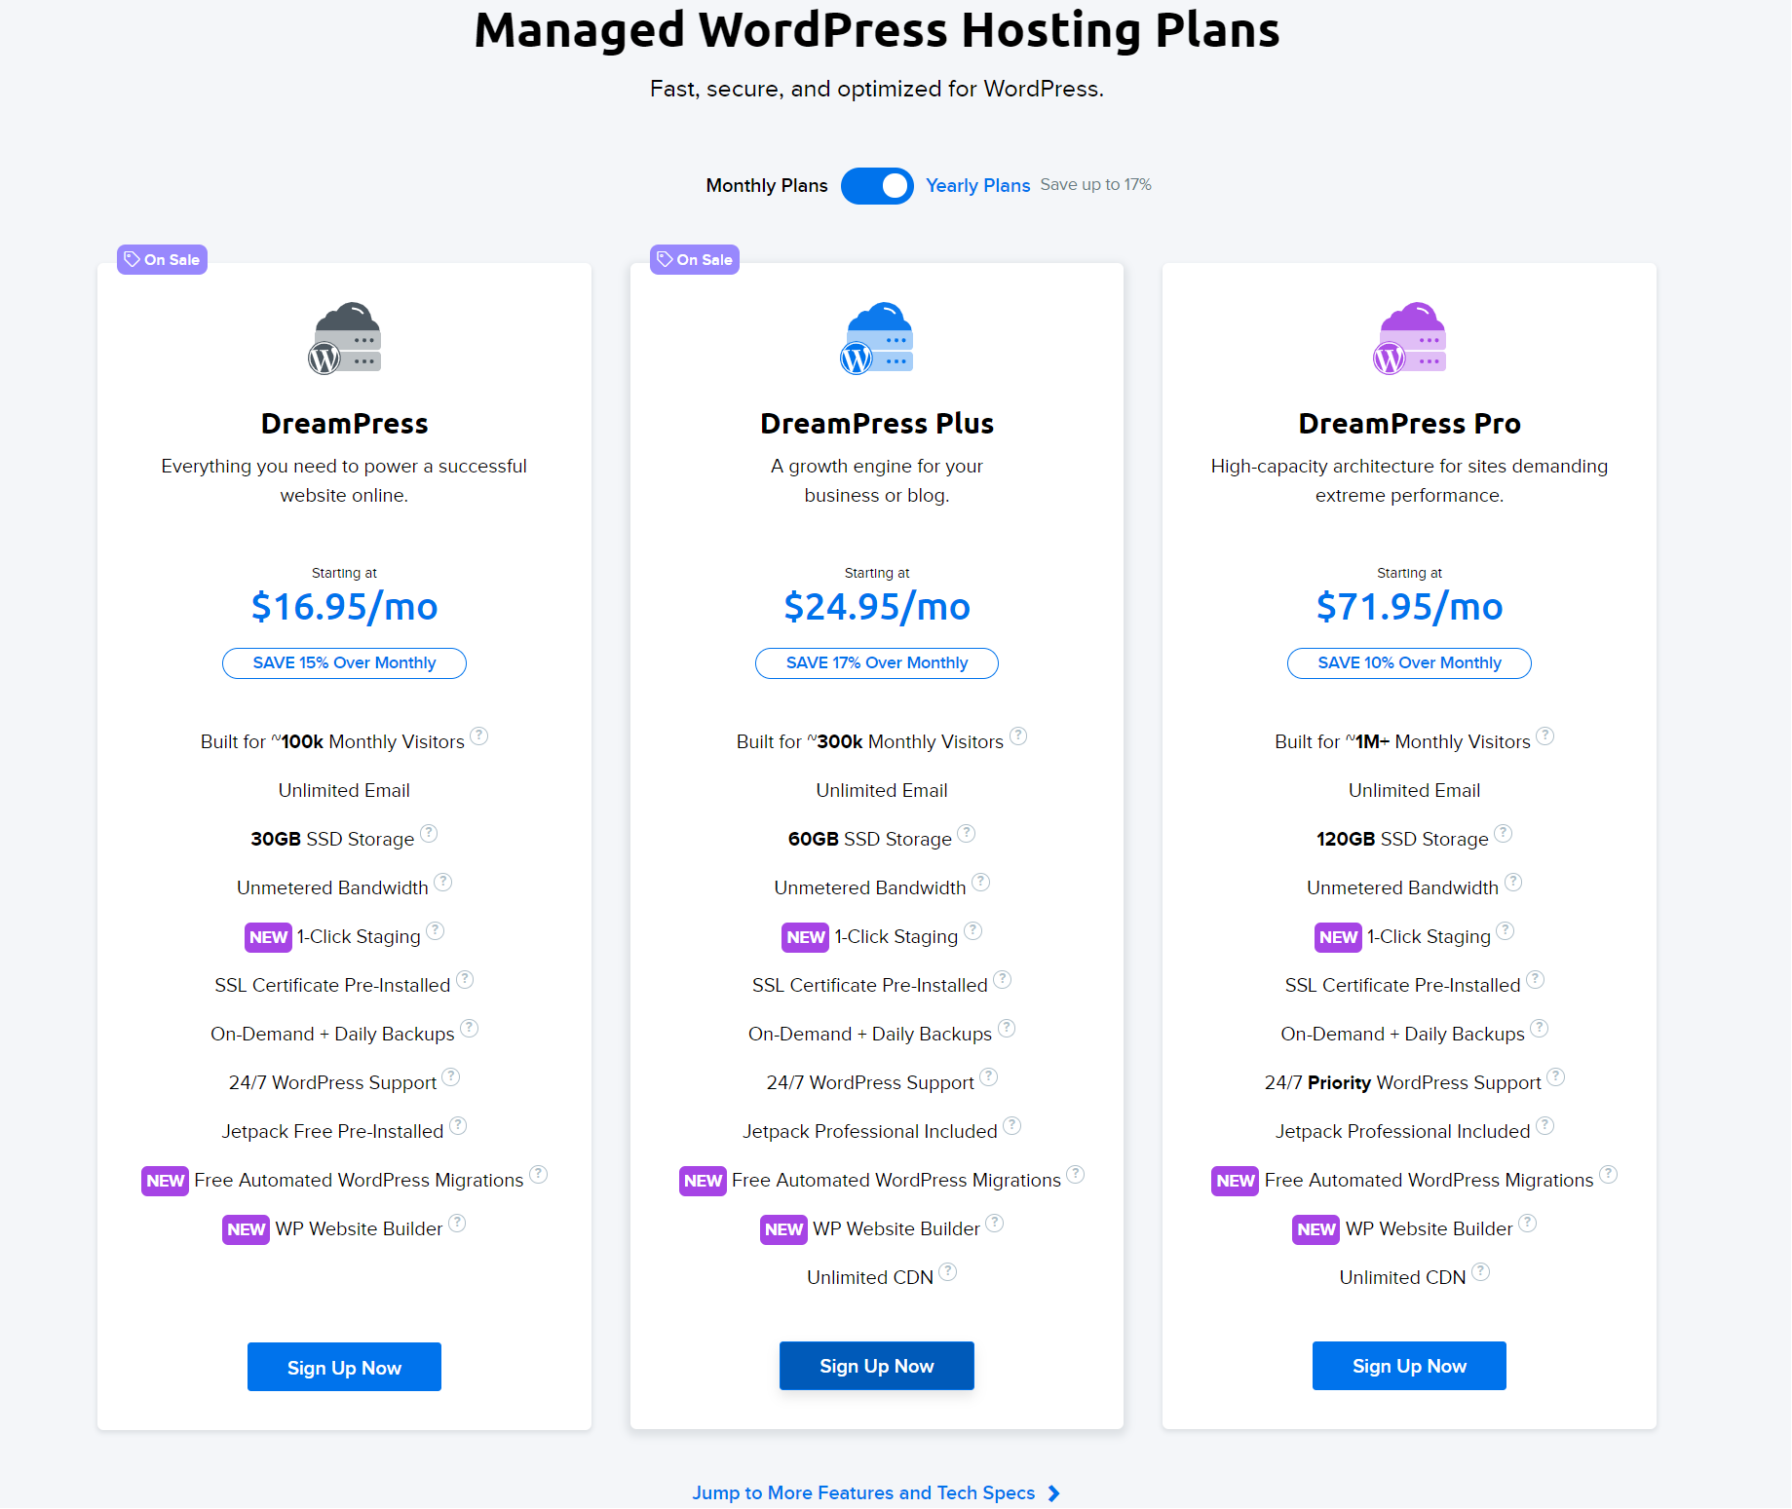
Task: Open help for DreamPress Pro Unmetered Bandwidth
Action: [1513, 882]
